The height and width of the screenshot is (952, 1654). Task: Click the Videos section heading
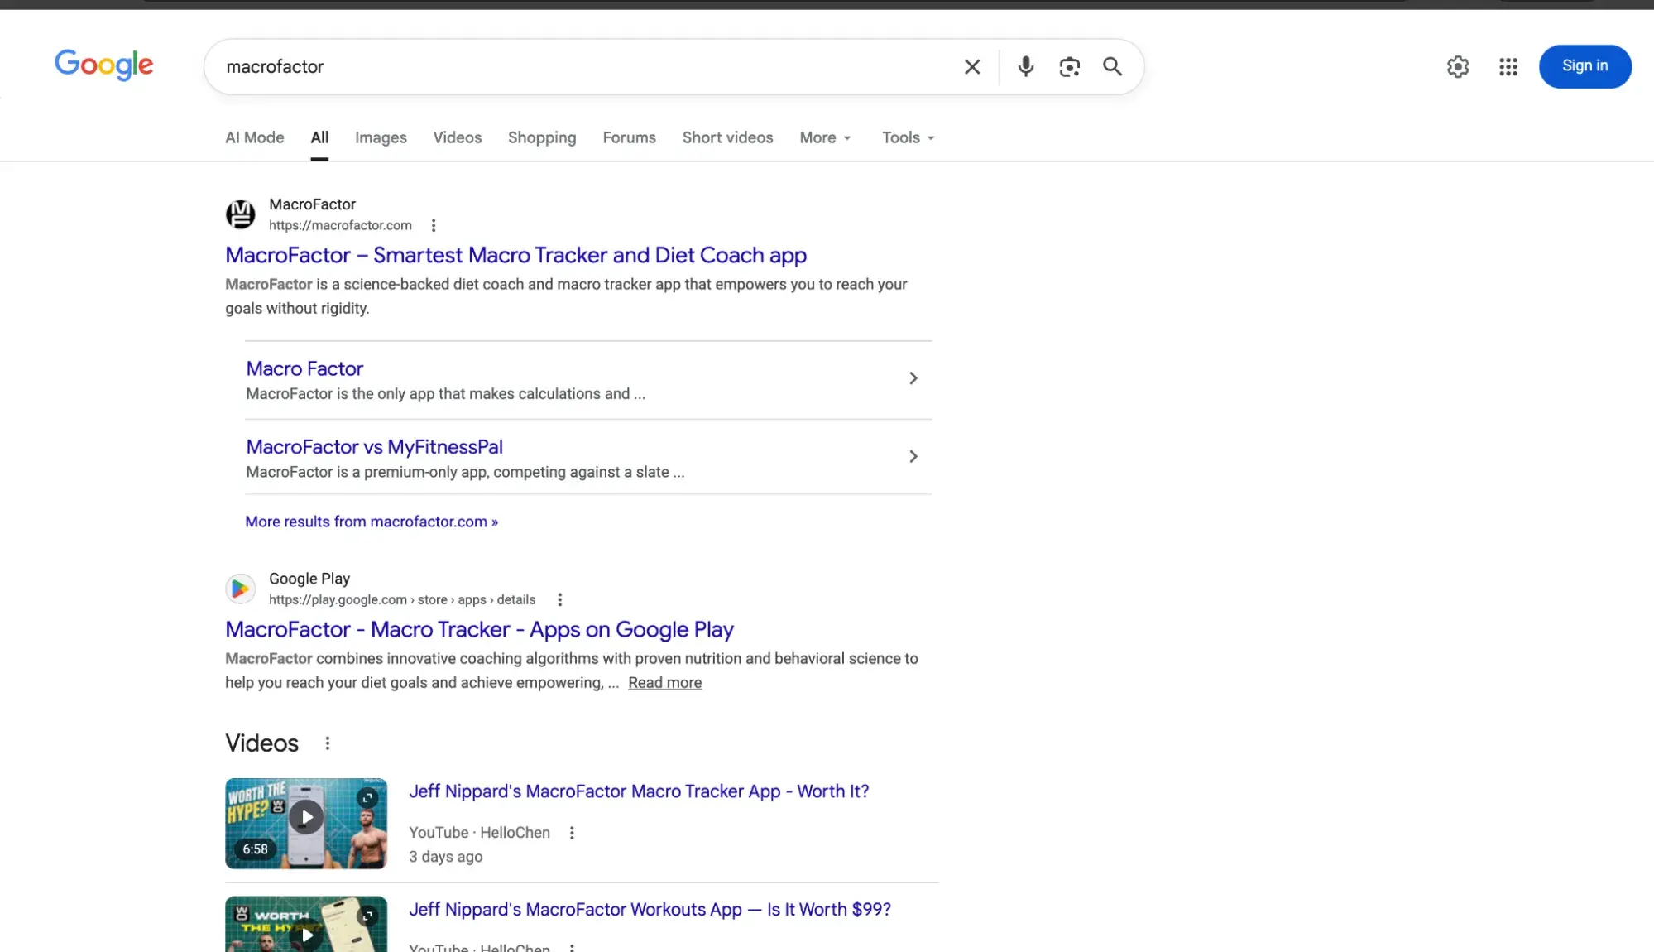(261, 743)
